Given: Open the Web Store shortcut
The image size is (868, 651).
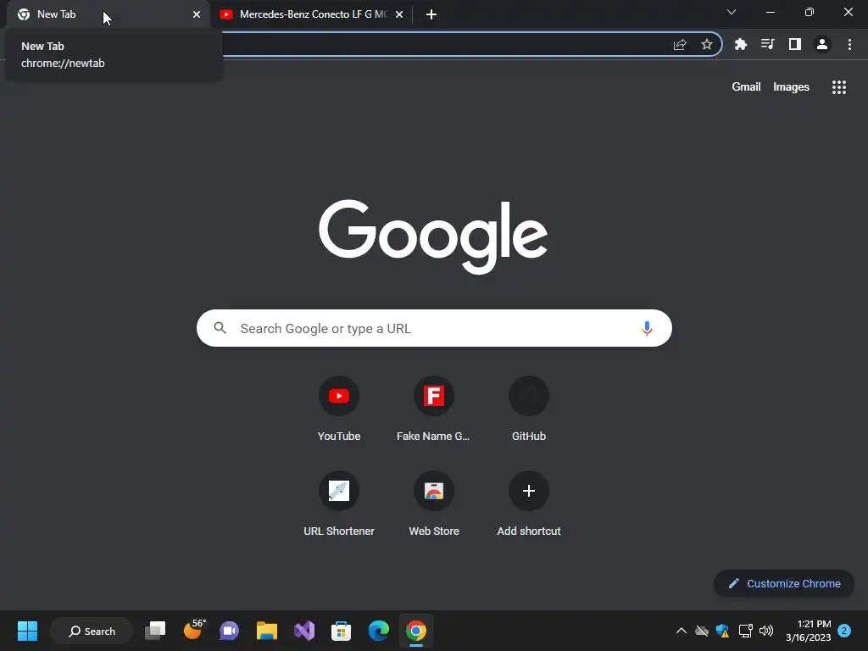Looking at the screenshot, I should point(433,491).
